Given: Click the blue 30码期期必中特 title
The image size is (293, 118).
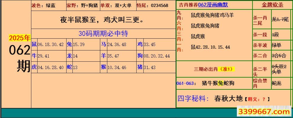Looking at the screenshot, I should (x=103, y=34).
